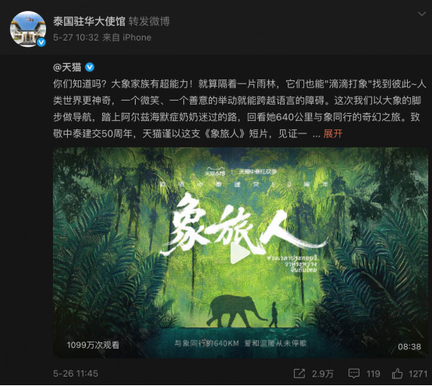Click the elephant silhouette in video thumbnail
The width and height of the screenshot is (432, 386).
click(x=235, y=311)
